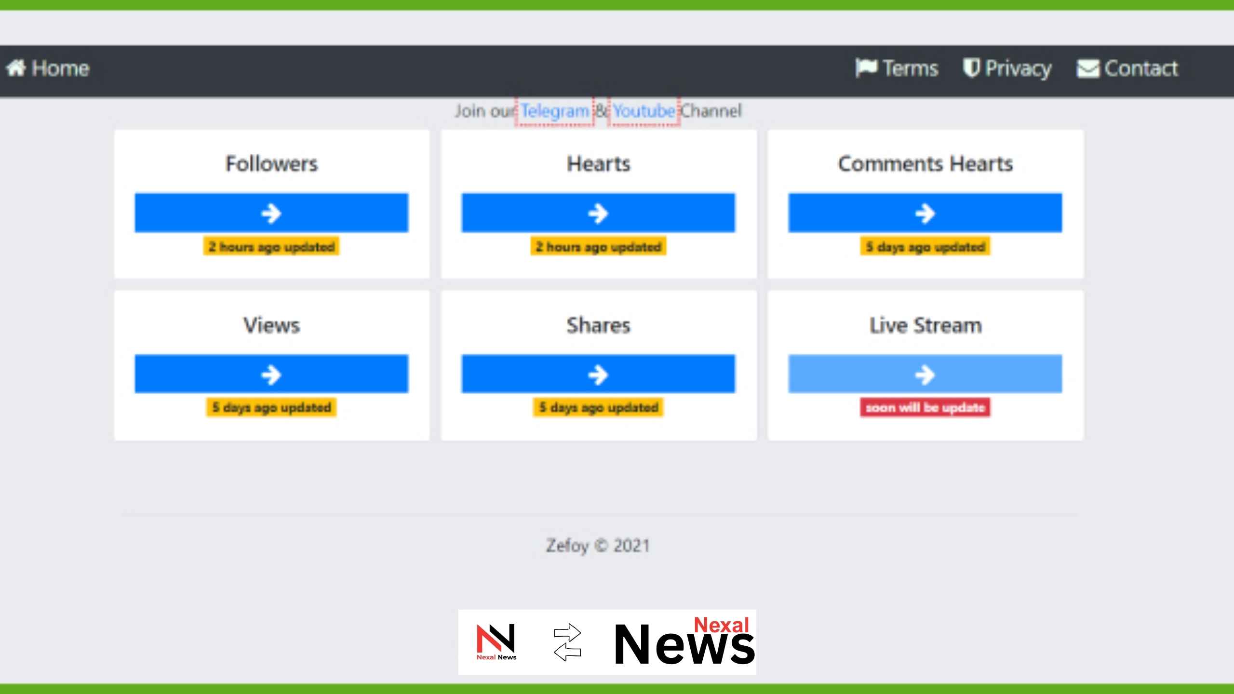This screenshot has width=1234, height=694.
Task: Click the arrow icon on Live Stream card
Action: (925, 374)
